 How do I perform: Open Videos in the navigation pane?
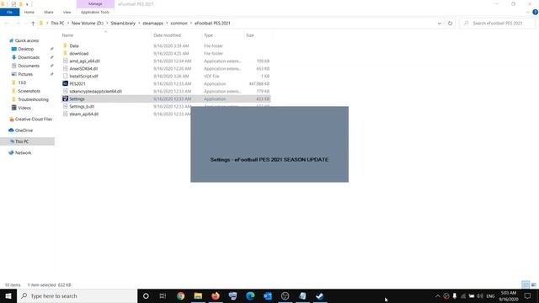point(24,108)
